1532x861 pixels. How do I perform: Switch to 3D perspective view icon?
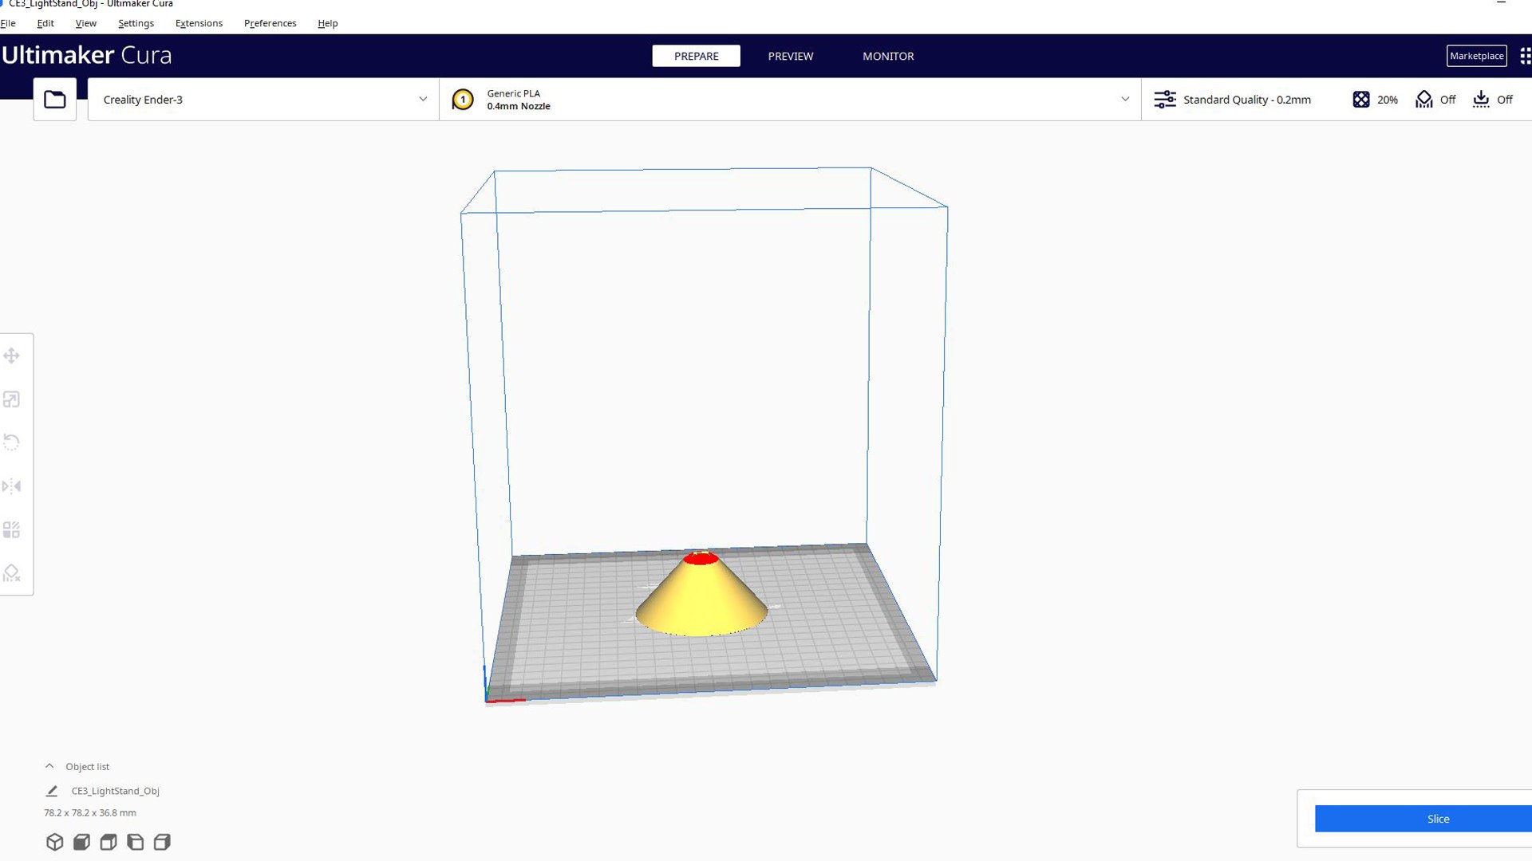[x=54, y=842]
